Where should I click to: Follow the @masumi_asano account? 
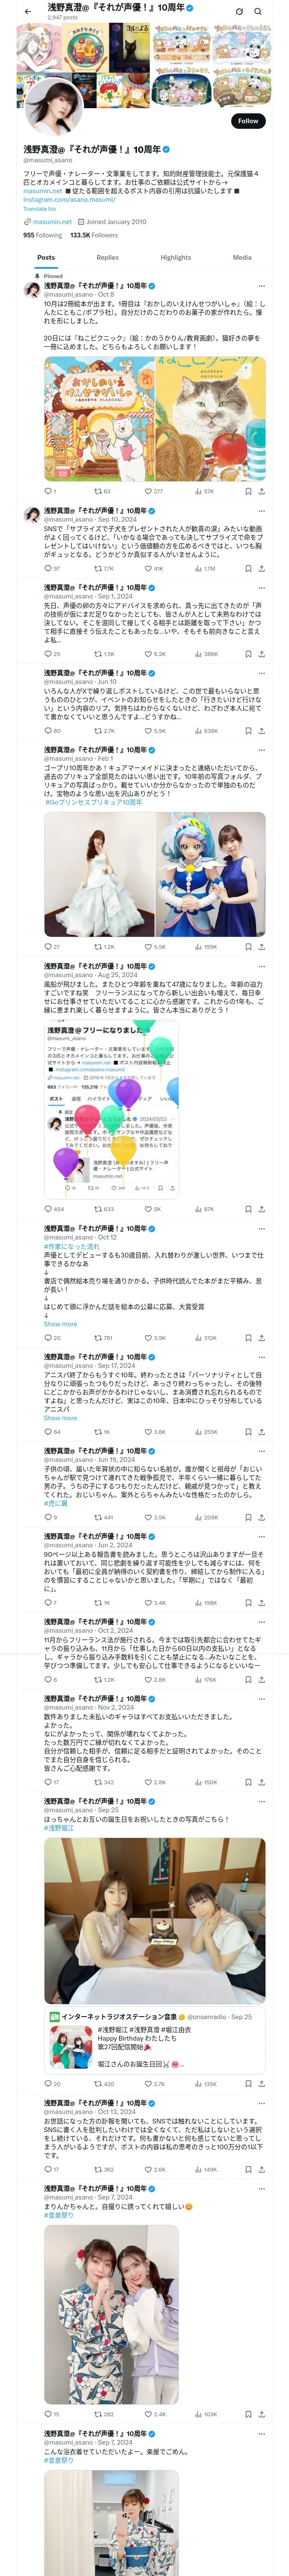247,121
